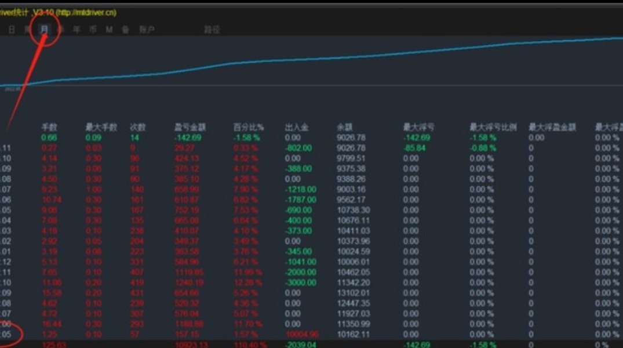Click the blue equity curve line
The width and height of the screenshot is (623, 348).
[x=318, y=59]
